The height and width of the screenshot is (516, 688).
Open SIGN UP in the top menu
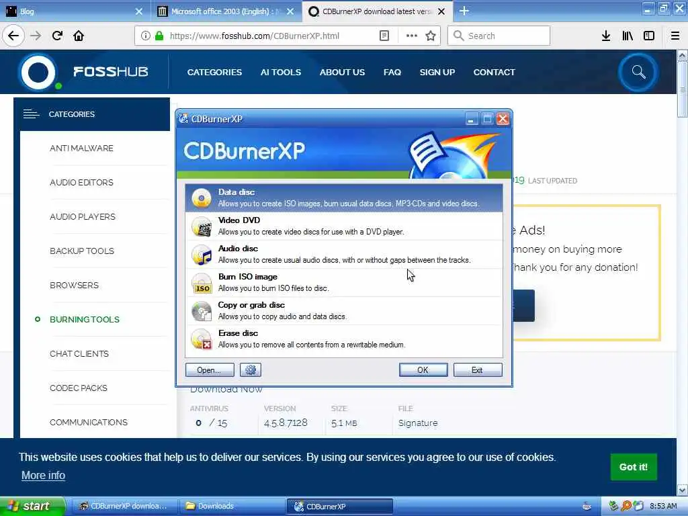pos(437,72)
